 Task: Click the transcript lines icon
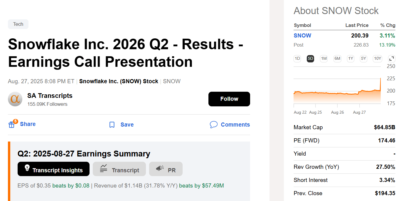103,168
